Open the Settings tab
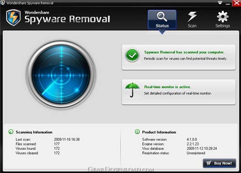The height and width of the screenshot is (173, 241). pos(222,19)
